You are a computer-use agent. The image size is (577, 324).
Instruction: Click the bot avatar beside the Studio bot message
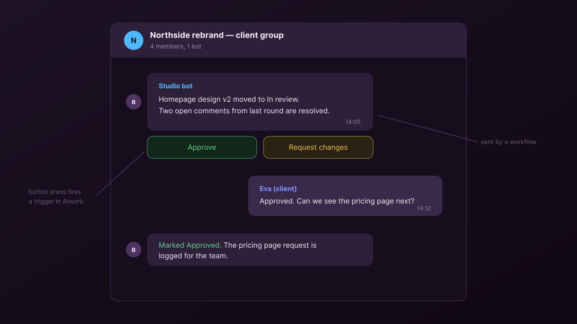click(134, 102)
